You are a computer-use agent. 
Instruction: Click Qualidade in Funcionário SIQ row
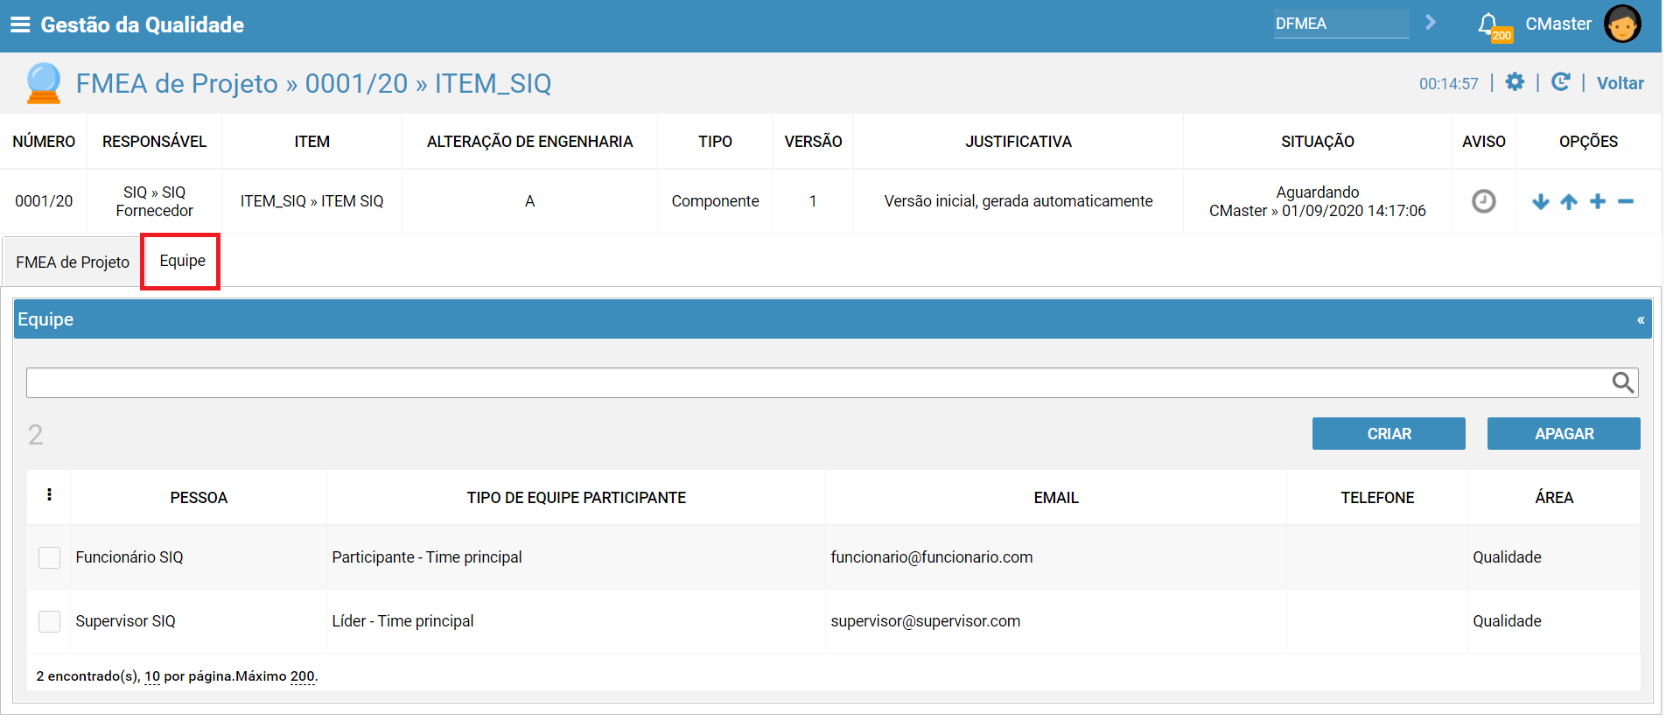click(x=1507, y=557)
